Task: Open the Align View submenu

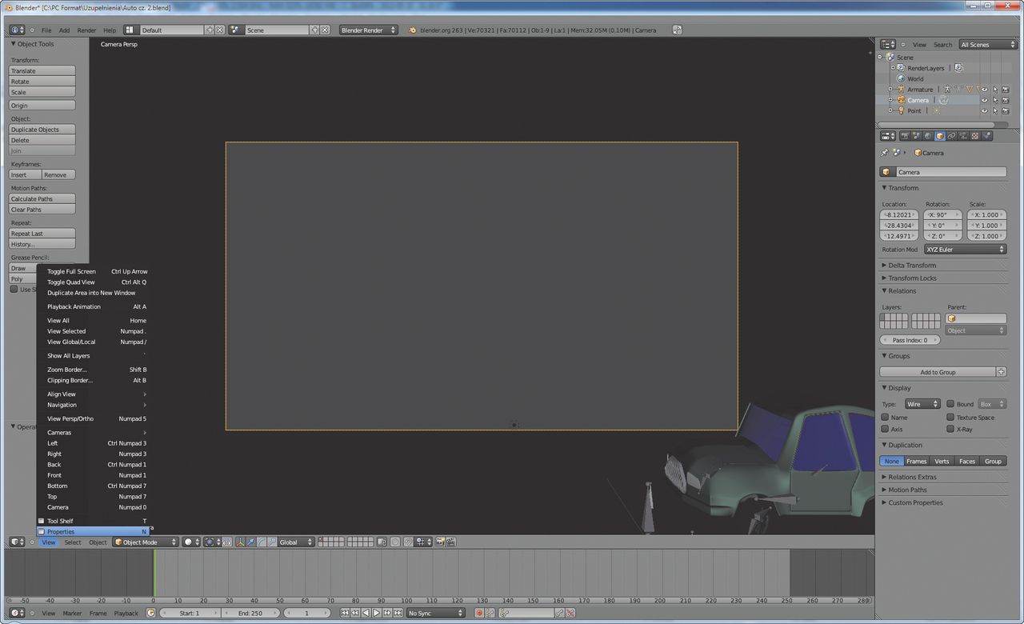Action: pyautogui.click(x=93, y=394)
